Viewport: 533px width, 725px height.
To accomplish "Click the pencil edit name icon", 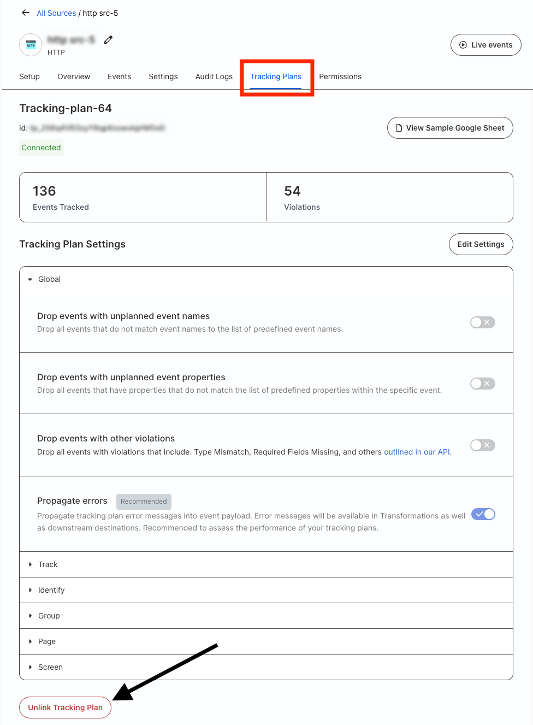I will click(108, 40).
